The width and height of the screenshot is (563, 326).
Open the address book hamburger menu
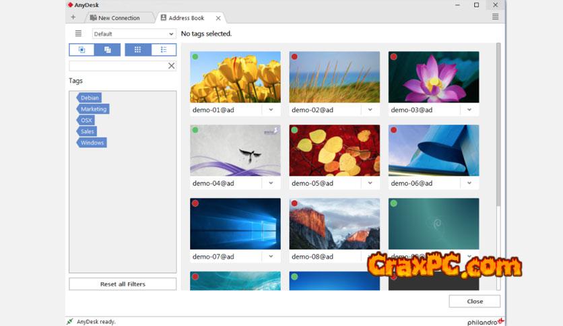click(x=78, y=34)
